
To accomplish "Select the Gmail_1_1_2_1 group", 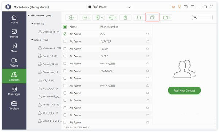I will pyautogui.click(x=49, y=121).
